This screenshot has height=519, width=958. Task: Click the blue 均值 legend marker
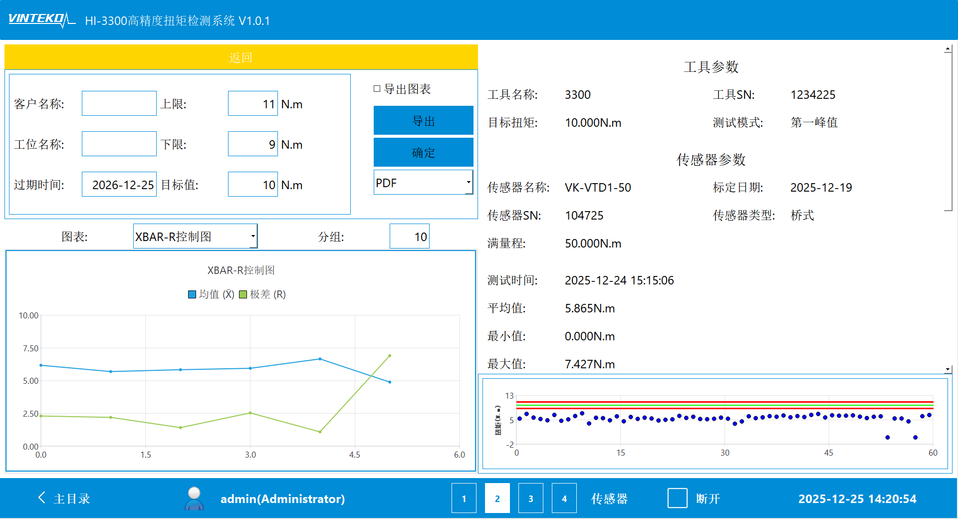coord(192,294)
